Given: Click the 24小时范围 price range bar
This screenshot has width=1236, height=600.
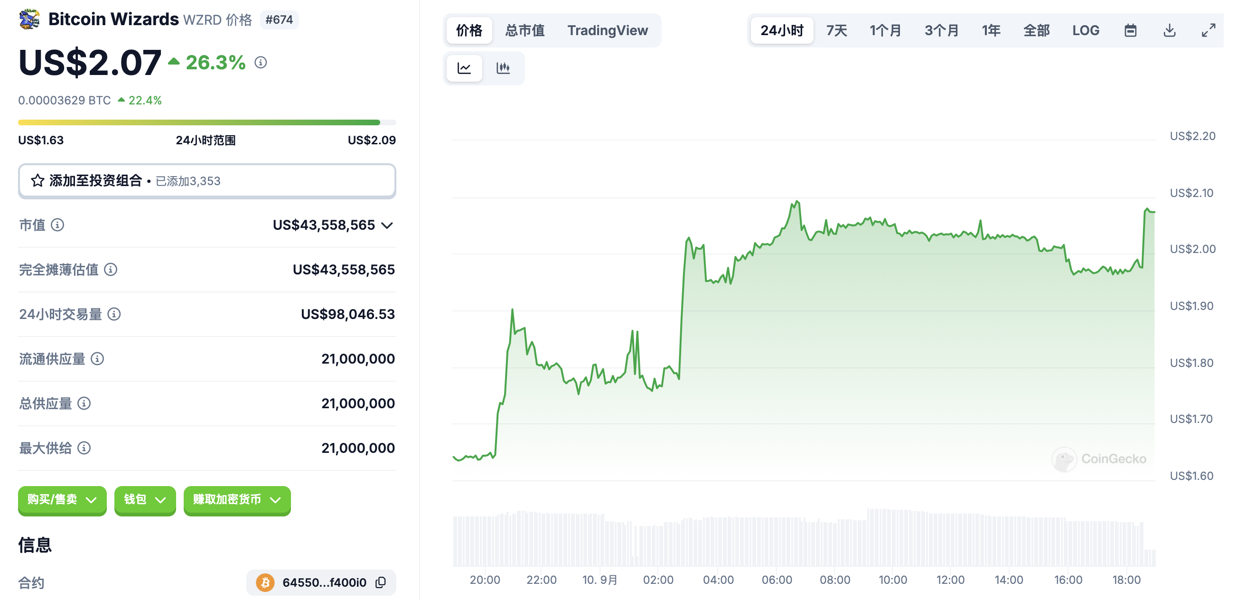Looking at the screenshot, I should [206, 122].
